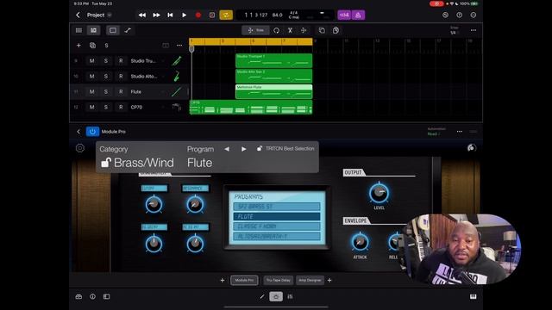Click the Studio Trumpet instrument icon

177,61
